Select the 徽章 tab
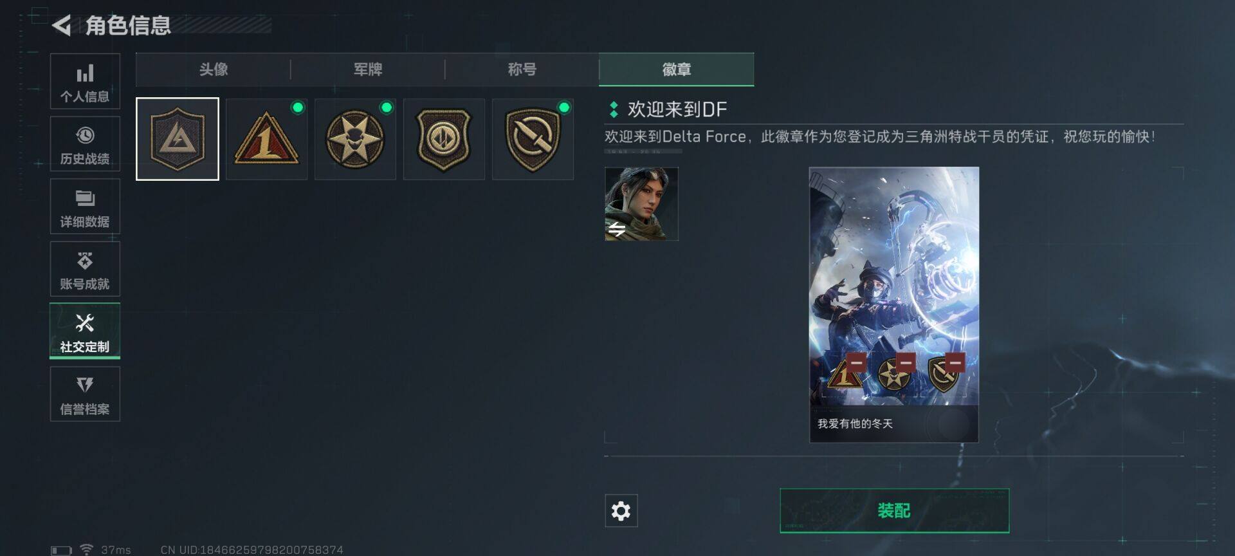Screen dimensions: 1235x556 point(676,69)
